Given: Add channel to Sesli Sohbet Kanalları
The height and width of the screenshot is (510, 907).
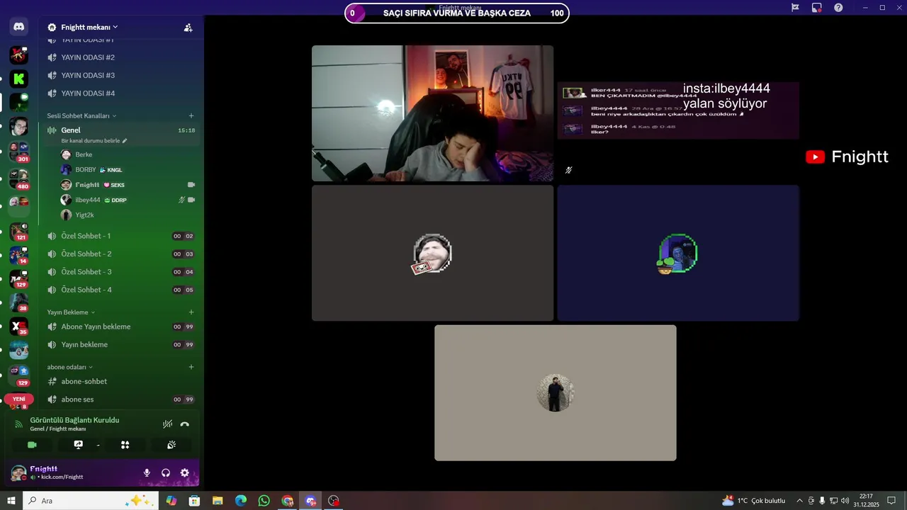Looking at the screenshot, I should pyautogui.click(x=191, y=115).
